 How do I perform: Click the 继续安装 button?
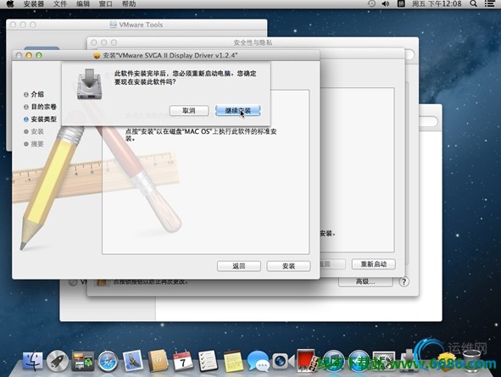click(237, 111)
